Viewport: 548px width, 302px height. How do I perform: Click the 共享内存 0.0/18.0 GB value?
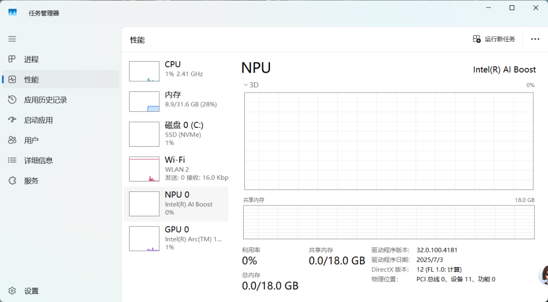click(337, 261)
